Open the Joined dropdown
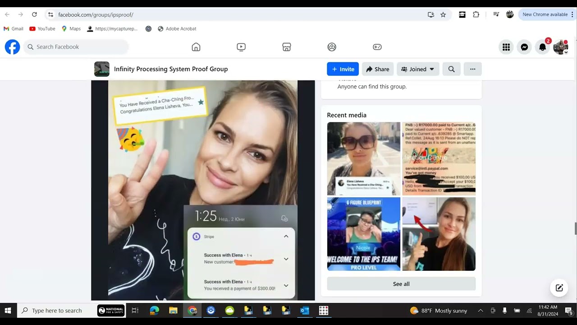Image resolution: width=577 pixels, height=325 pixels. click(418, 69)
